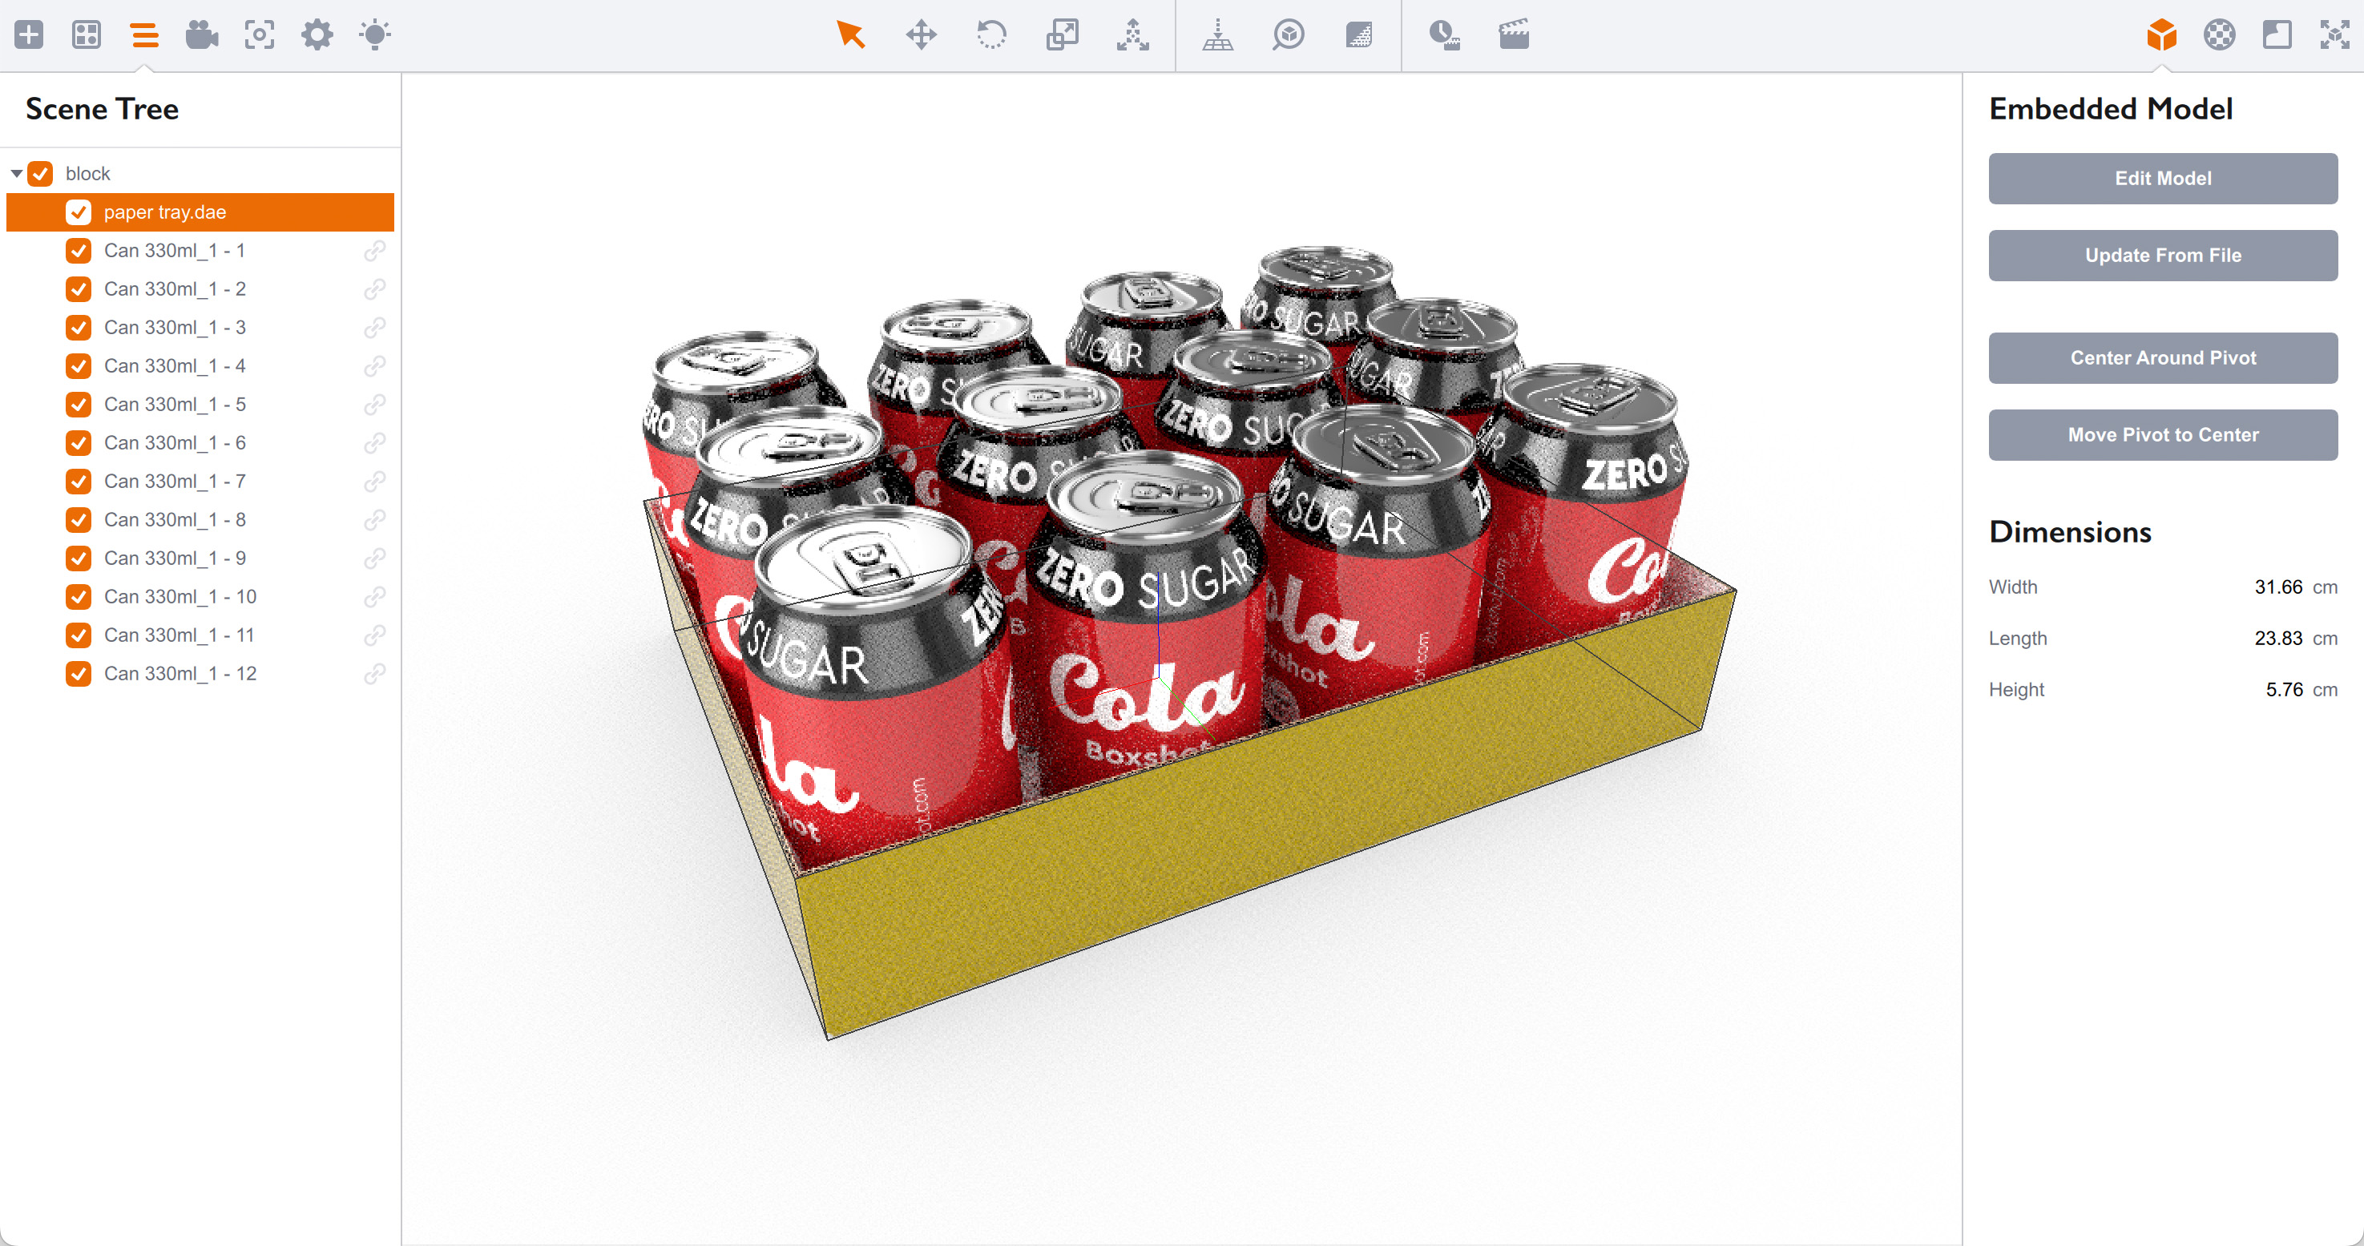Image resolution: width=2364 pixels, height=1246 pixels.
Task: Click the camera icon in the toolbar
Action: coord(201,35)
